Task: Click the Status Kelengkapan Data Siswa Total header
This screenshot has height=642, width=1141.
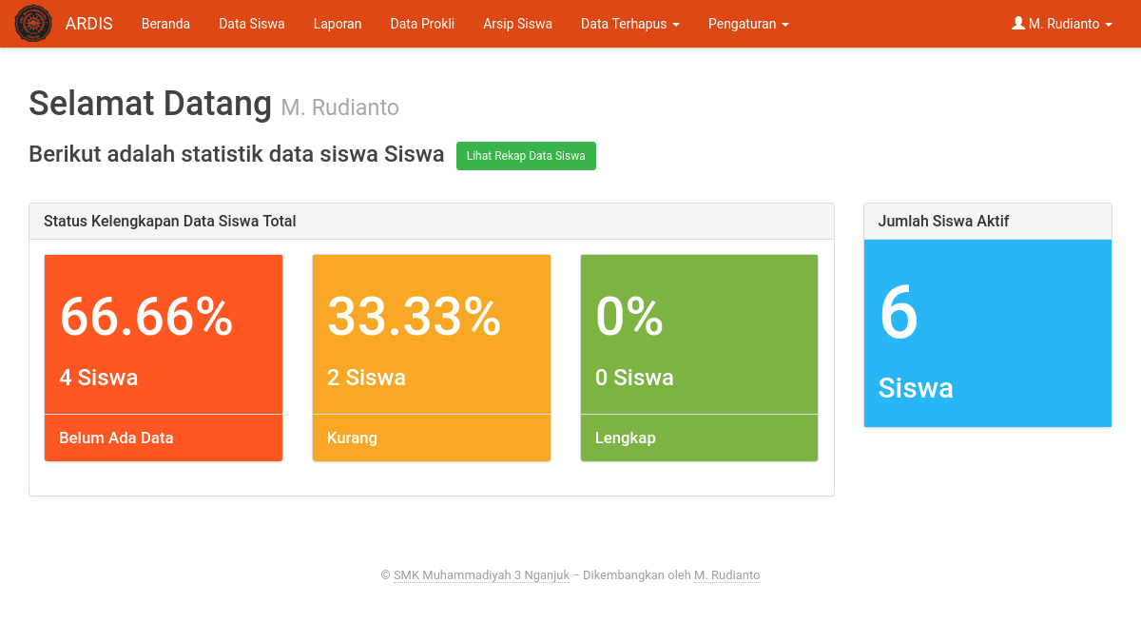Action: click(x=169, y=221)
